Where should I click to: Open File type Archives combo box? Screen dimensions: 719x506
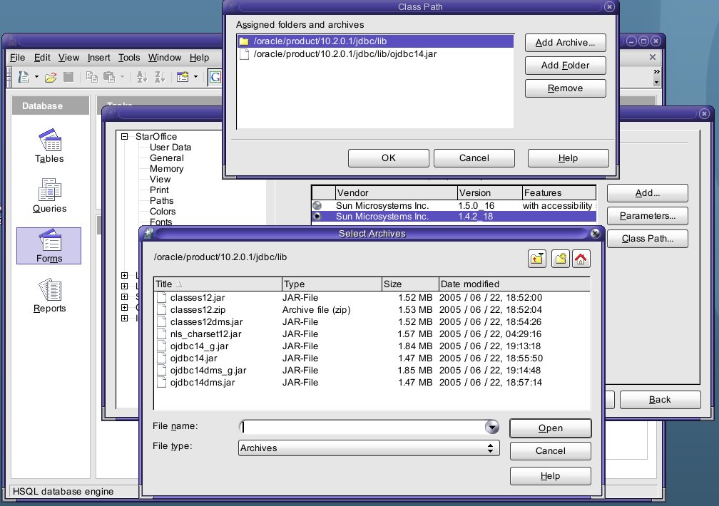tap(369, 448)
